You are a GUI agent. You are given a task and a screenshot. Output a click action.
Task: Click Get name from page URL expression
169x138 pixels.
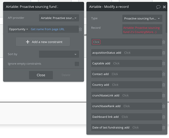[48, 29]
